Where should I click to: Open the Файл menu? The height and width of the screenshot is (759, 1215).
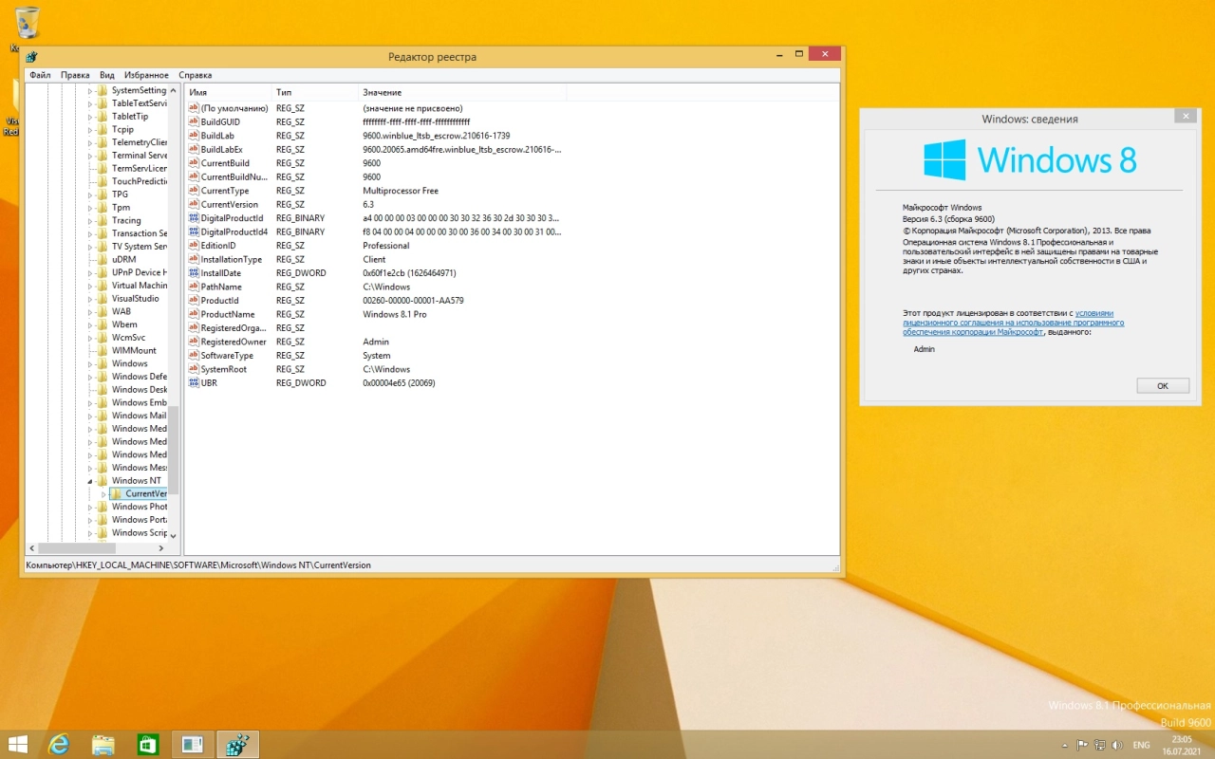pyautogui.click(x=40, y=75)
